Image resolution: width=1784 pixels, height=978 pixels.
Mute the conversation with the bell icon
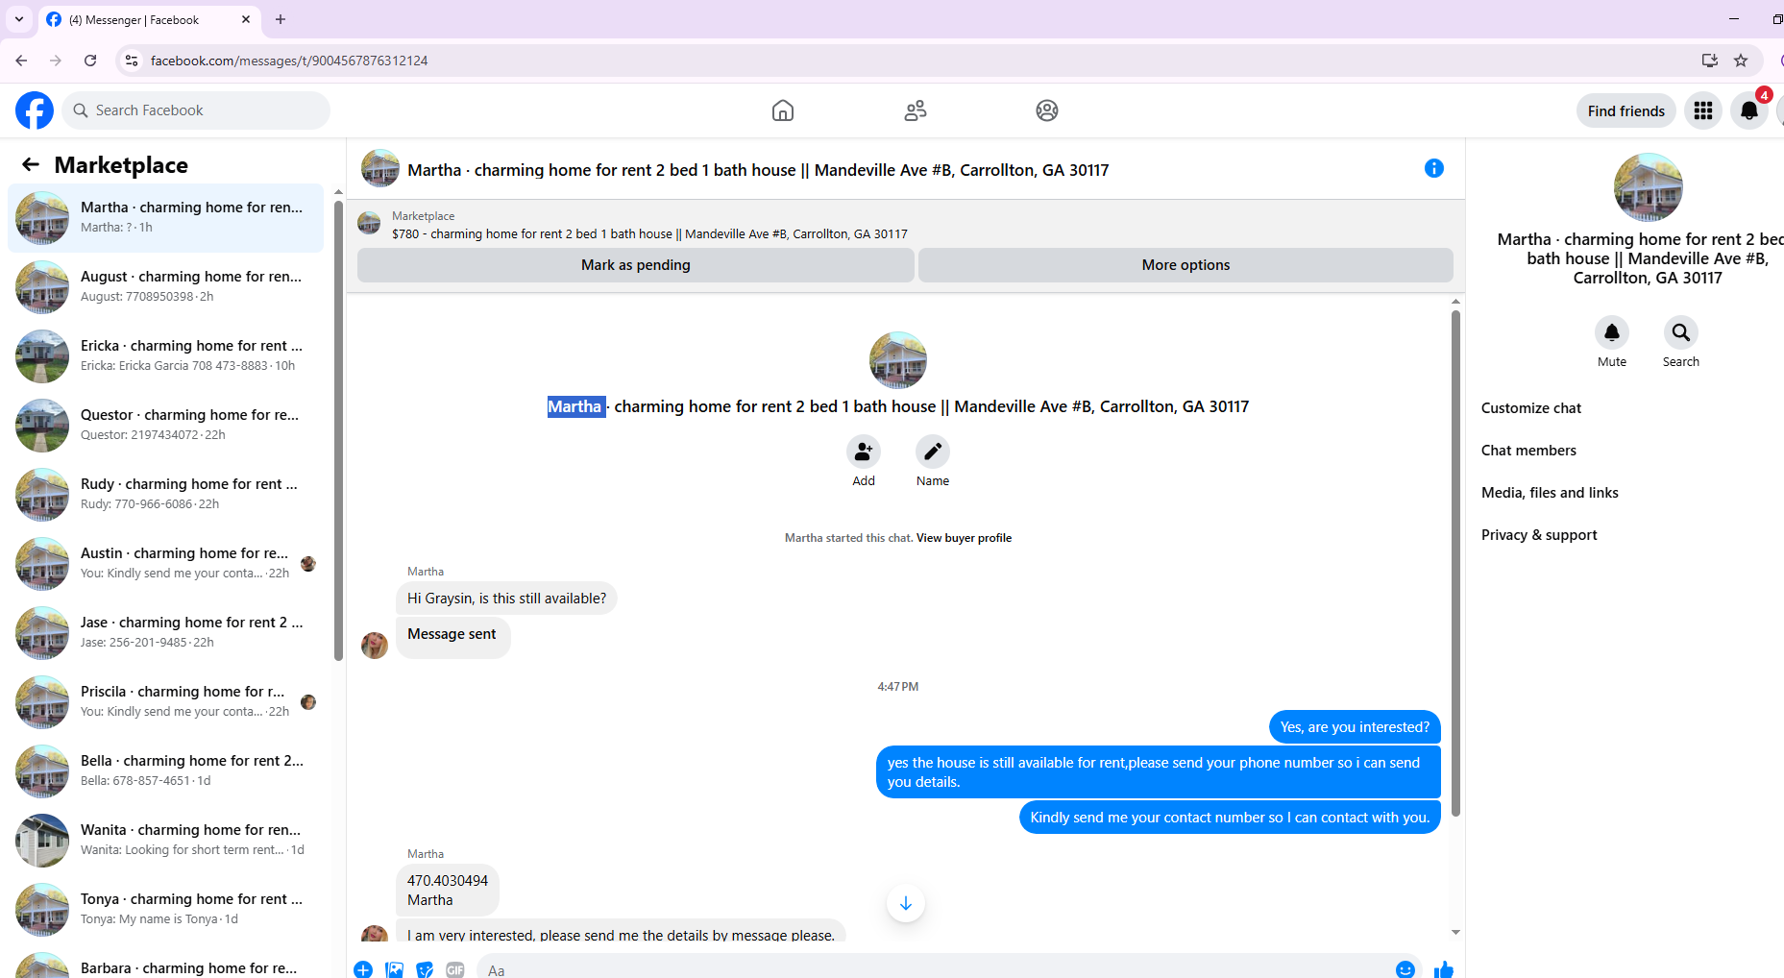pos(1612,332)
